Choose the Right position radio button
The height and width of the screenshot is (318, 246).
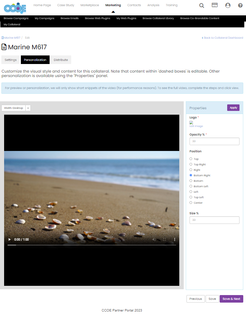click(191, 170)
